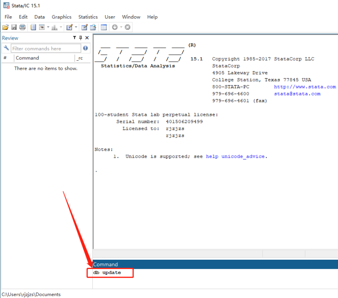338x298 pixels.
Task: Toggle the Review panel filter funnel
Action: pos(74,38)
